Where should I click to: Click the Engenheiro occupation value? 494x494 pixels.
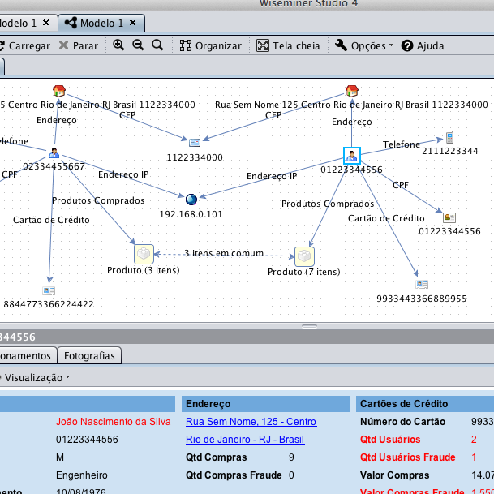82,475
